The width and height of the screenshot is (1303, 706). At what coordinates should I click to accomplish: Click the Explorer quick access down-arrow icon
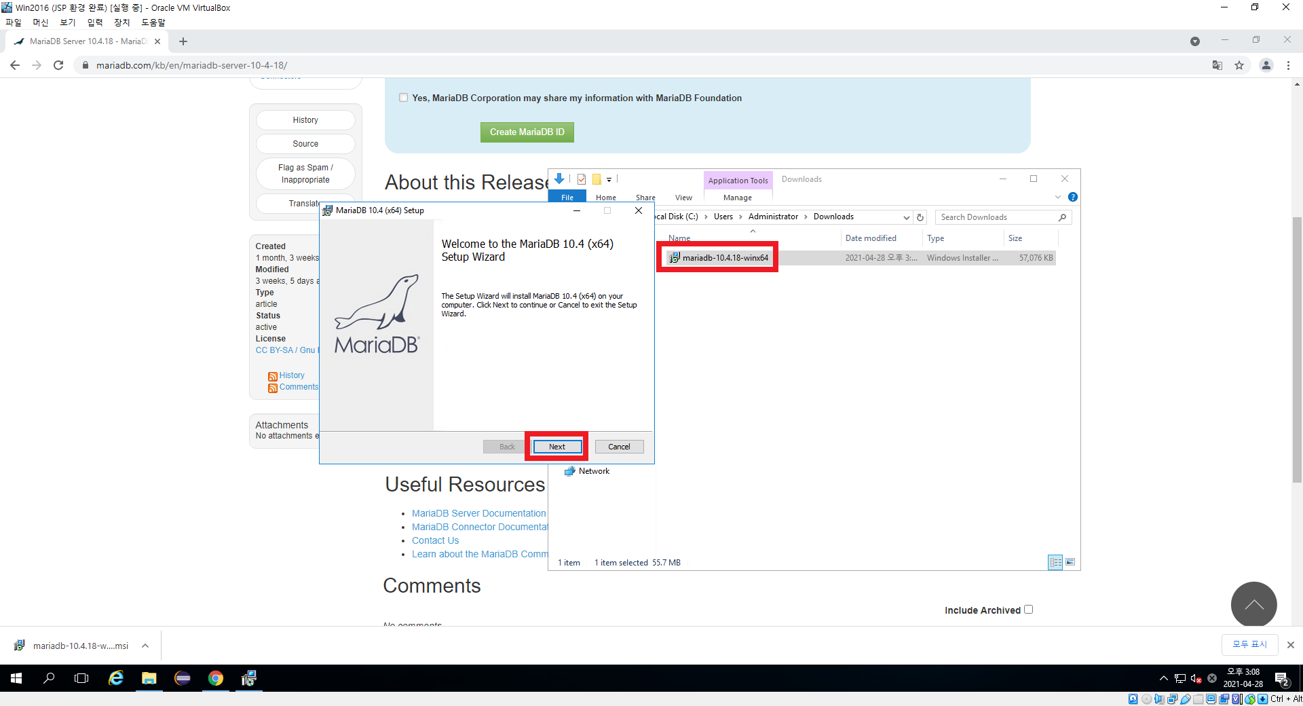[559, 179]
